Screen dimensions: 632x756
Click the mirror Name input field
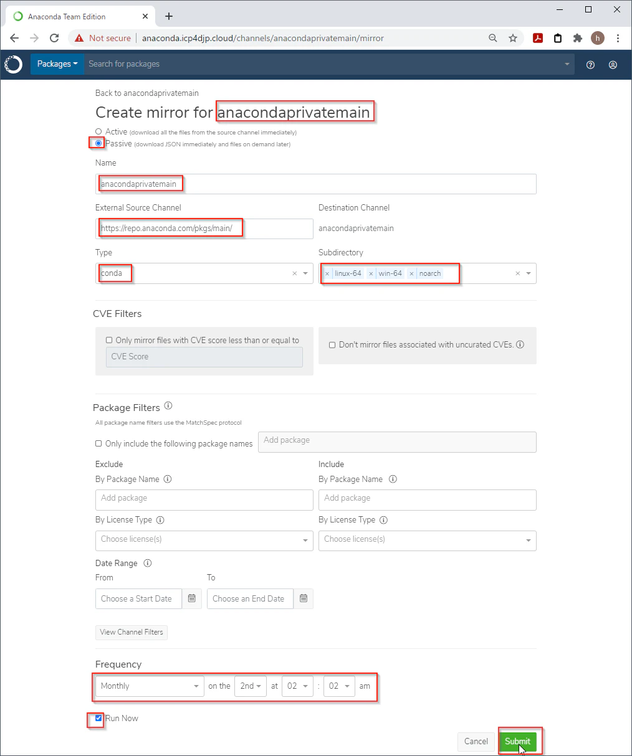pos(316,184)
